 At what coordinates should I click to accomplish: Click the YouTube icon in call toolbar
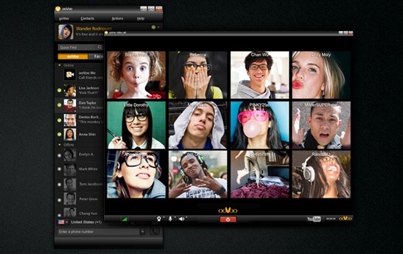(x=314, y=219)
